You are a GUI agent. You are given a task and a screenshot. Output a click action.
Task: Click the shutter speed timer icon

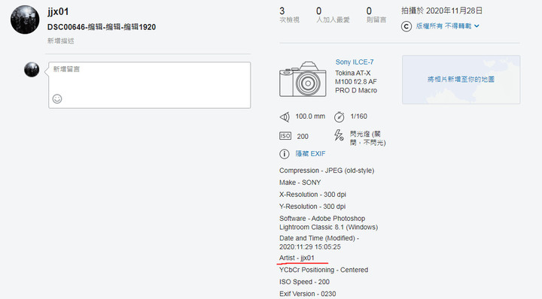(339, 117)
